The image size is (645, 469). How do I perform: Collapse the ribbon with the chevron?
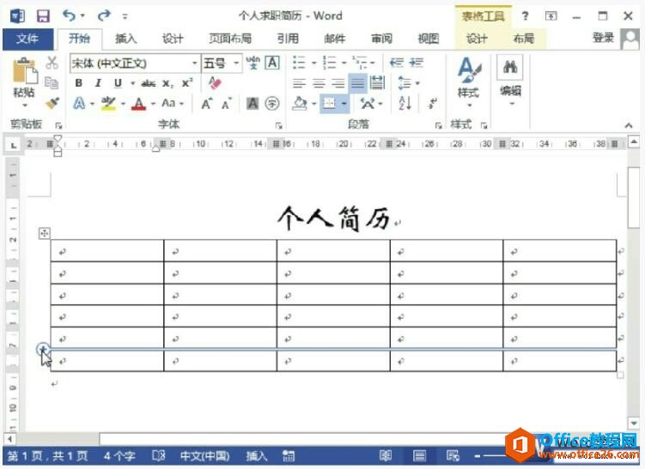pyautogui.click(x=629, y=125)
